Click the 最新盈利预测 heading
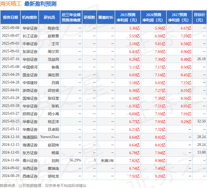Viewport: 207px width, 188px height. click(x=40, y=4)
